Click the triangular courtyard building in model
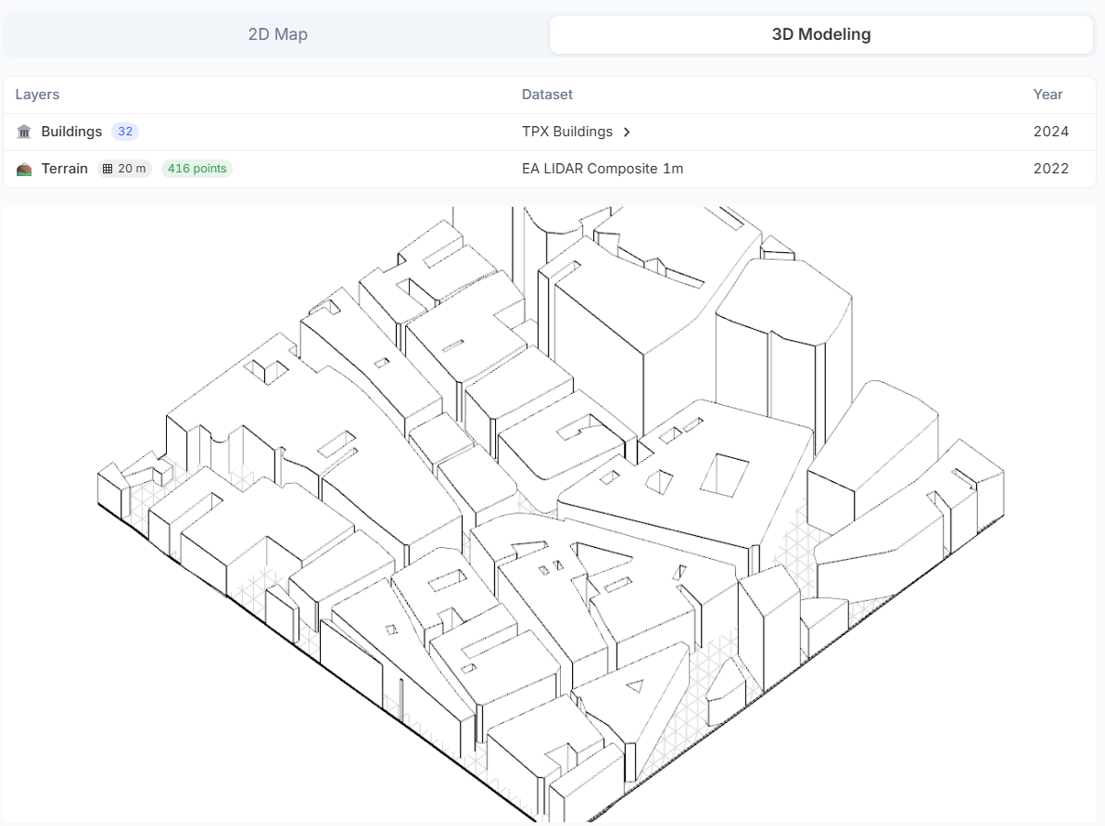The height and width of the screenshot is (826, 1105). [634, 698]
